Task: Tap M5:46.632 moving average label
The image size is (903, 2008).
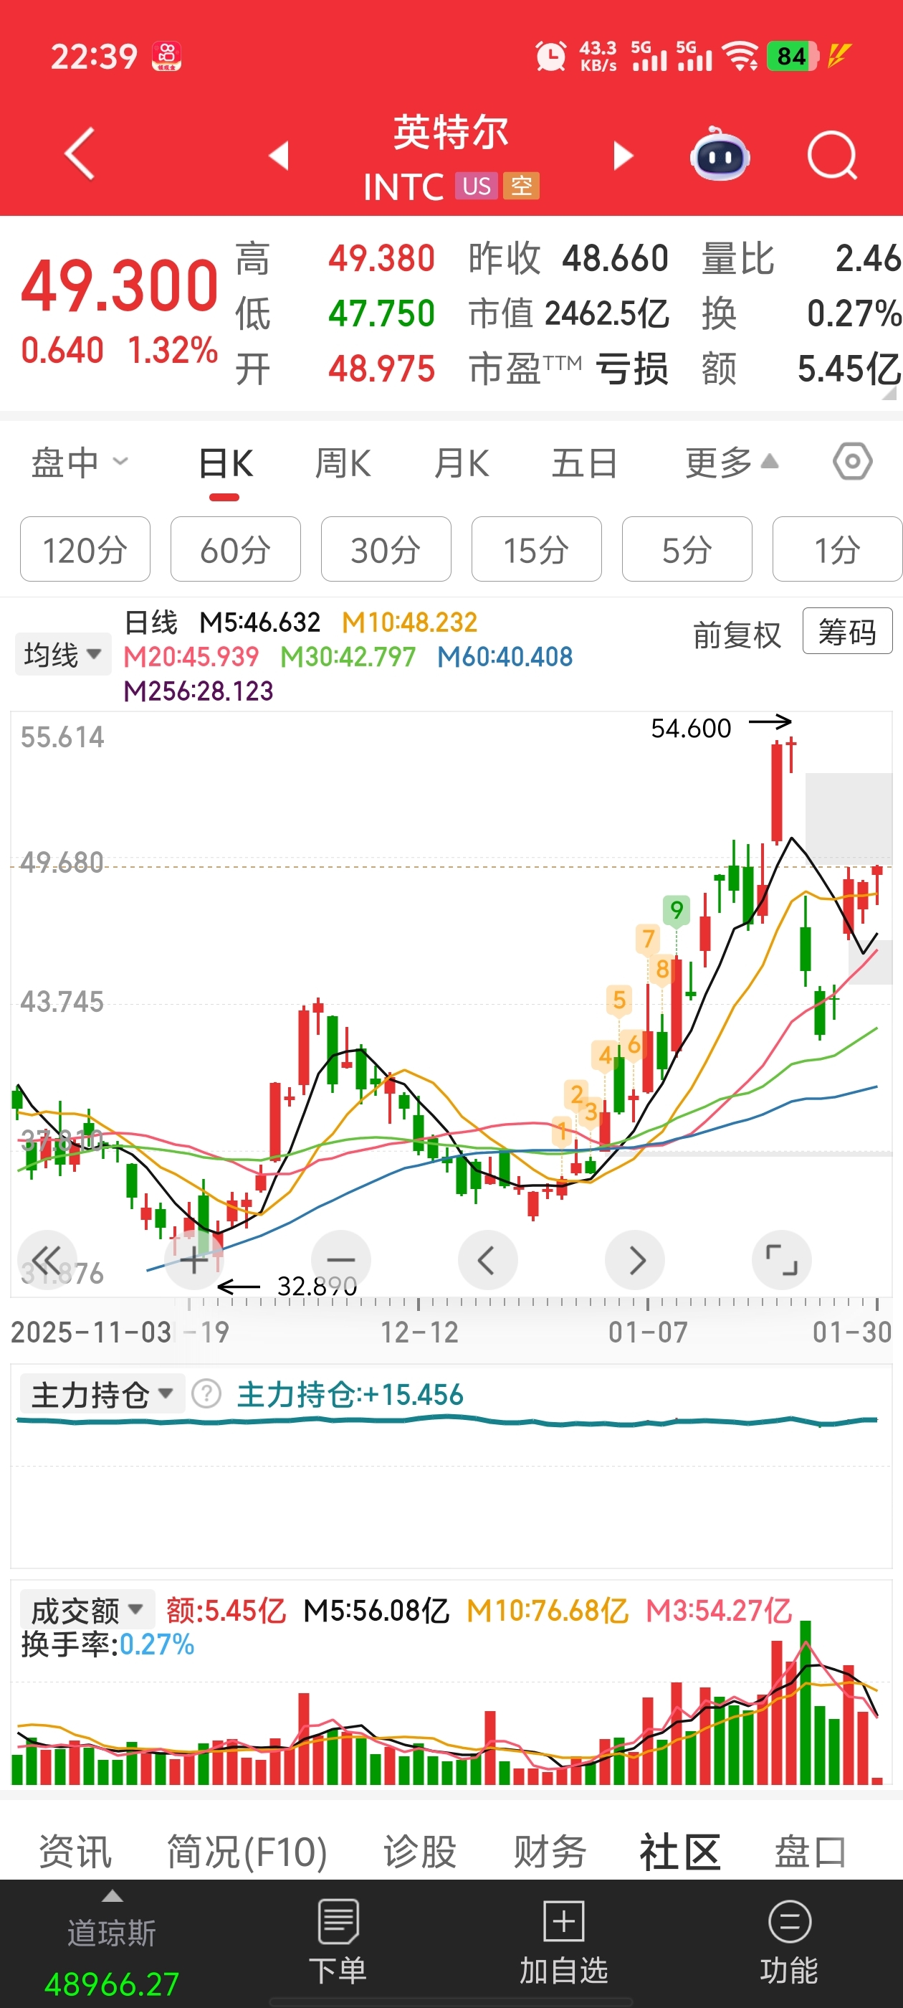Action: click(x=259, y=622)
